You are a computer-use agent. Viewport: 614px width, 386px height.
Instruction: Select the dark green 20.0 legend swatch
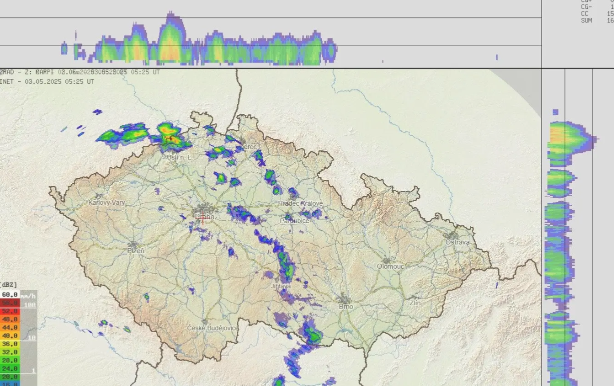point(10,377)
